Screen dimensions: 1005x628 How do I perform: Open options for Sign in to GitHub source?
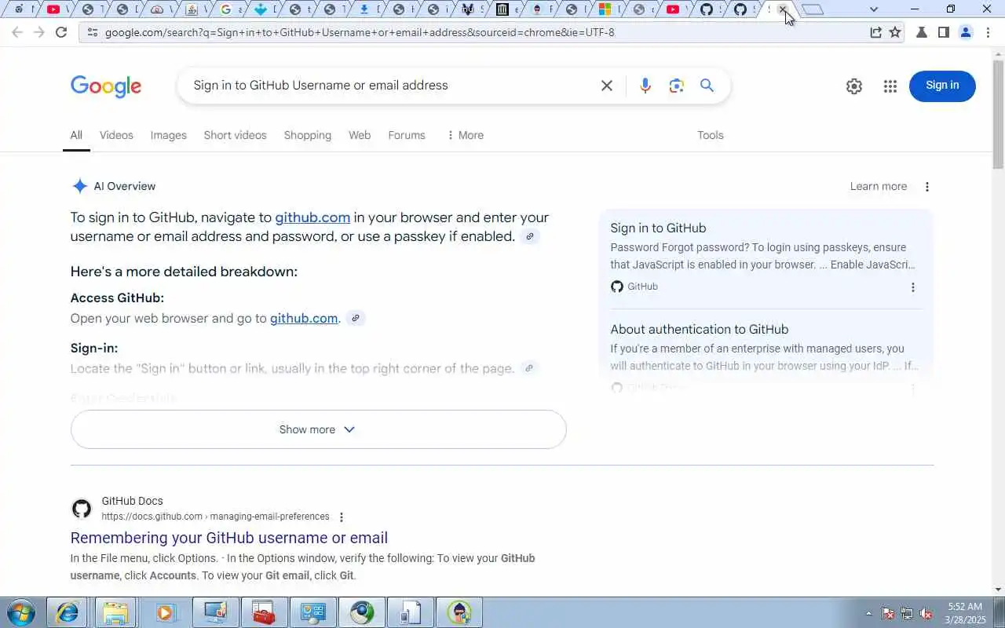click(912, 287)
